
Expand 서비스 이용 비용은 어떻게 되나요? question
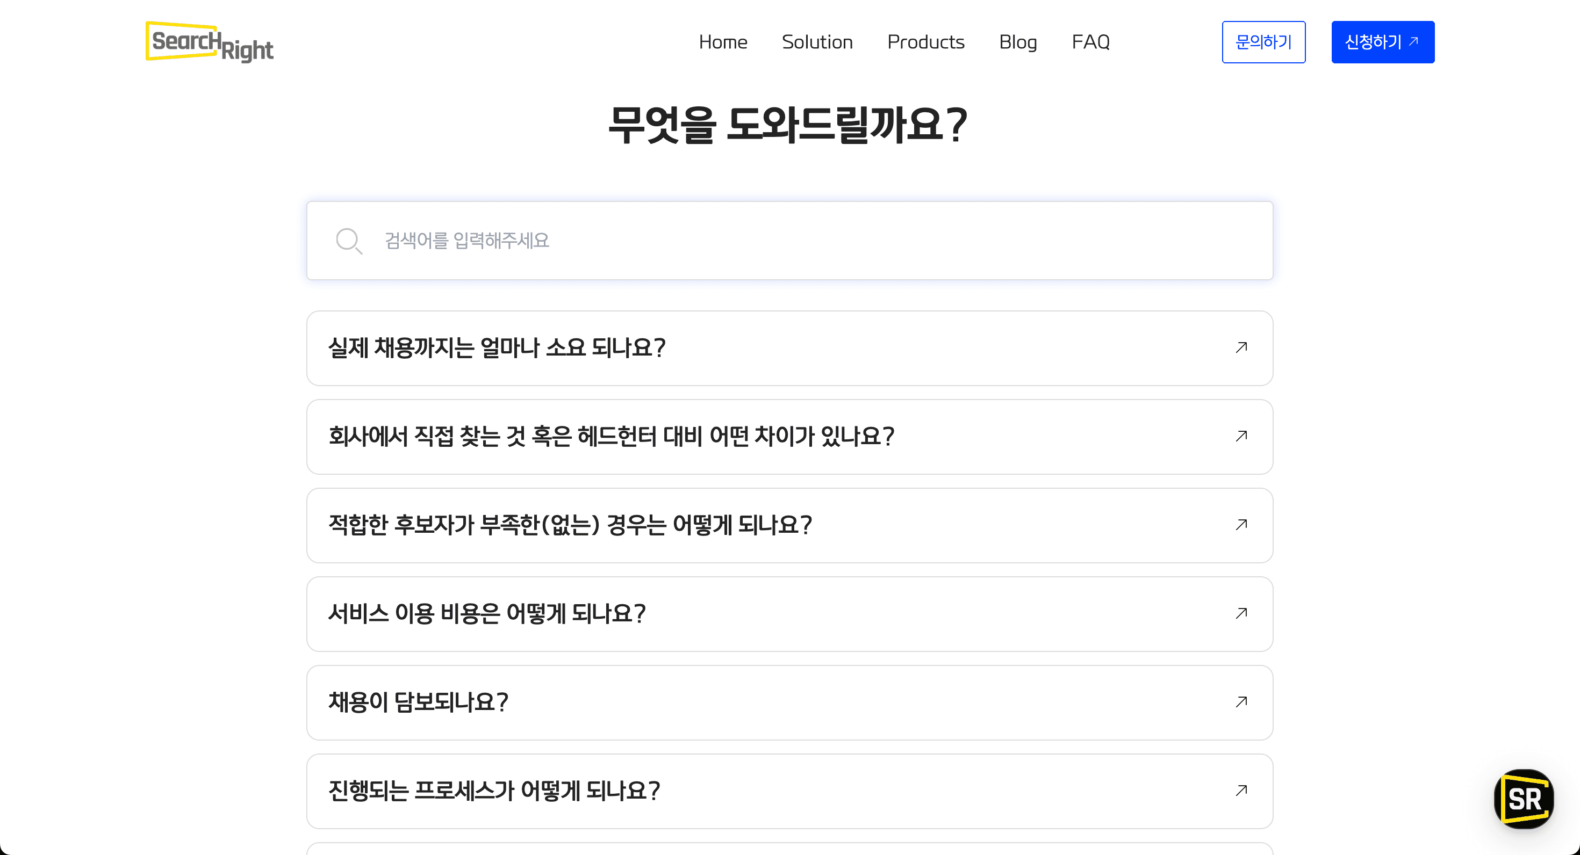tap(789, 613)
